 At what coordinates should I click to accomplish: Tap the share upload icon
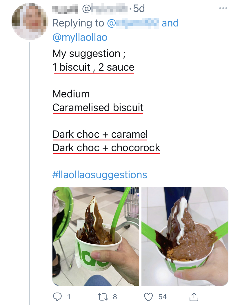tap(194, 297)
